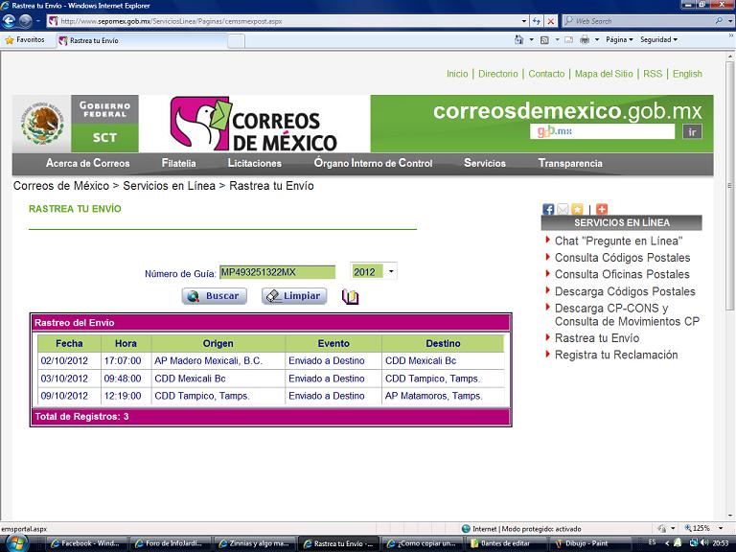
Task: Open more sharing options with the orange plus icon
Action: pyautogui.click(x=602, y=209)
